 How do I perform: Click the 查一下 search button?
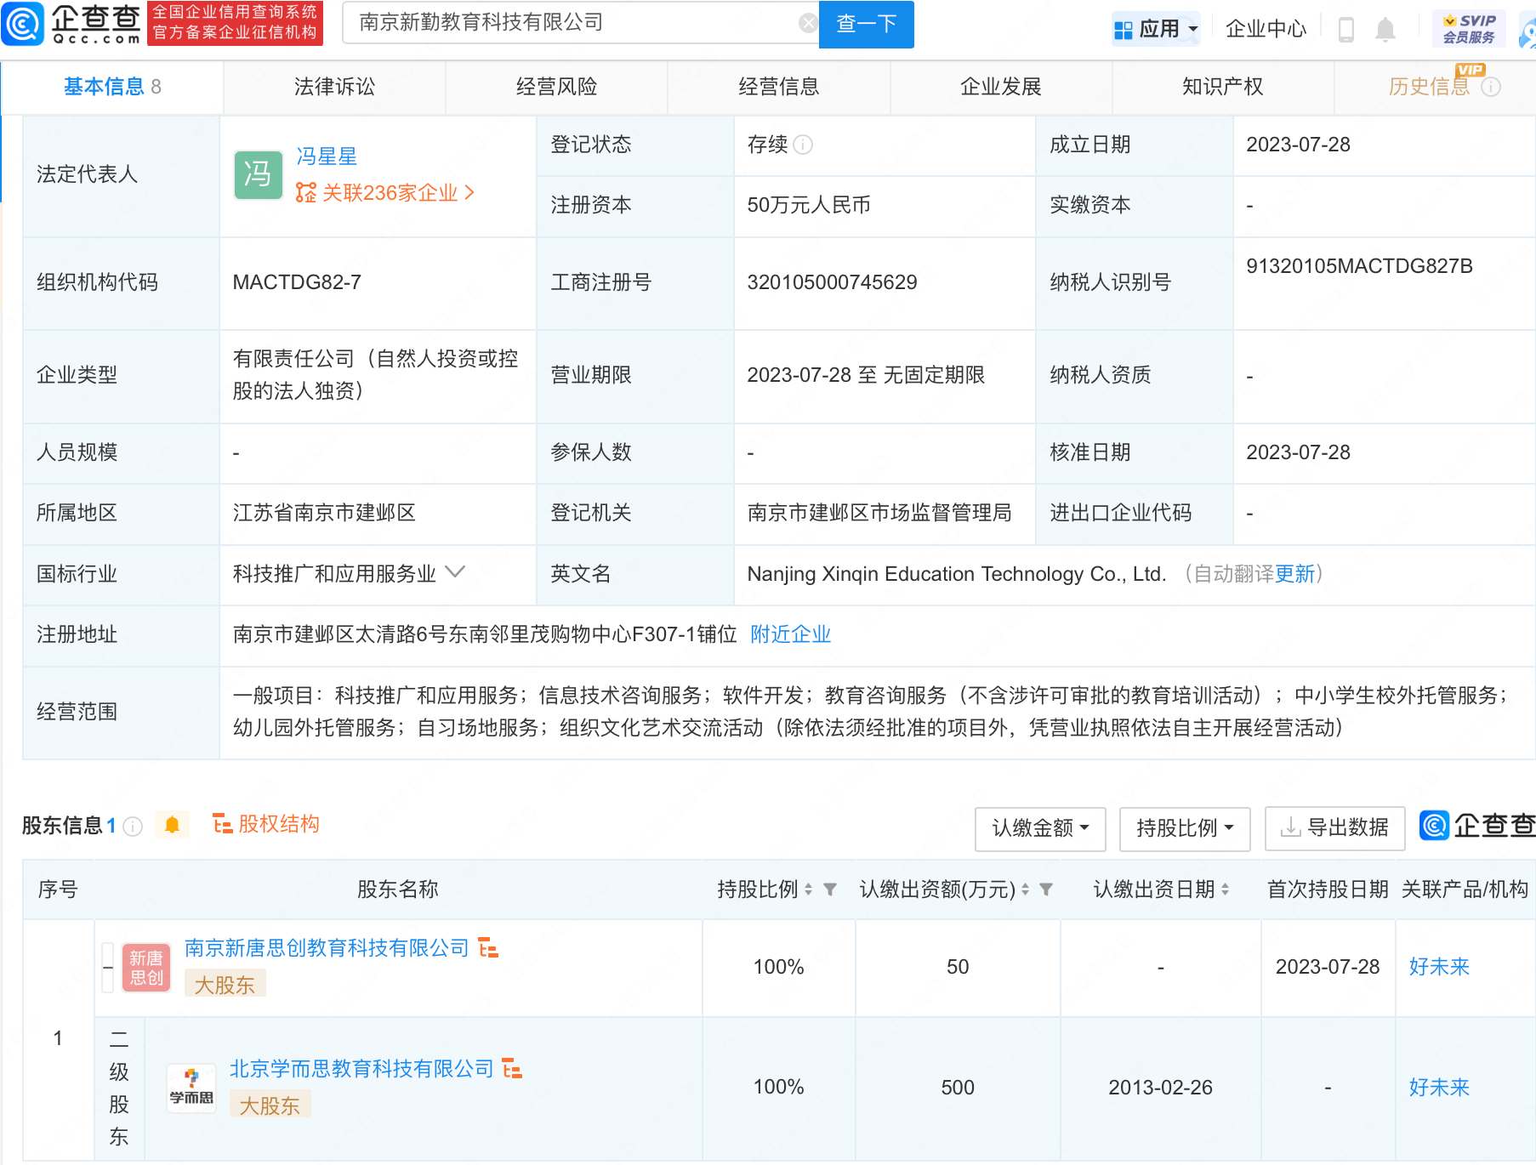[x=866, y=24]
